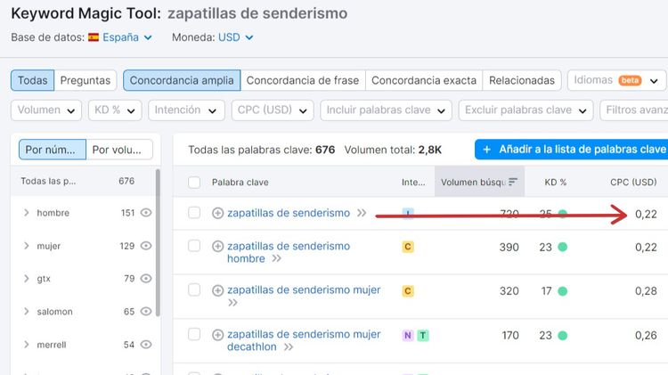The image size is (668, 375).
Task: Open the zapatillas de senderismo mujer decathlon link
Action: pos(304,340)
